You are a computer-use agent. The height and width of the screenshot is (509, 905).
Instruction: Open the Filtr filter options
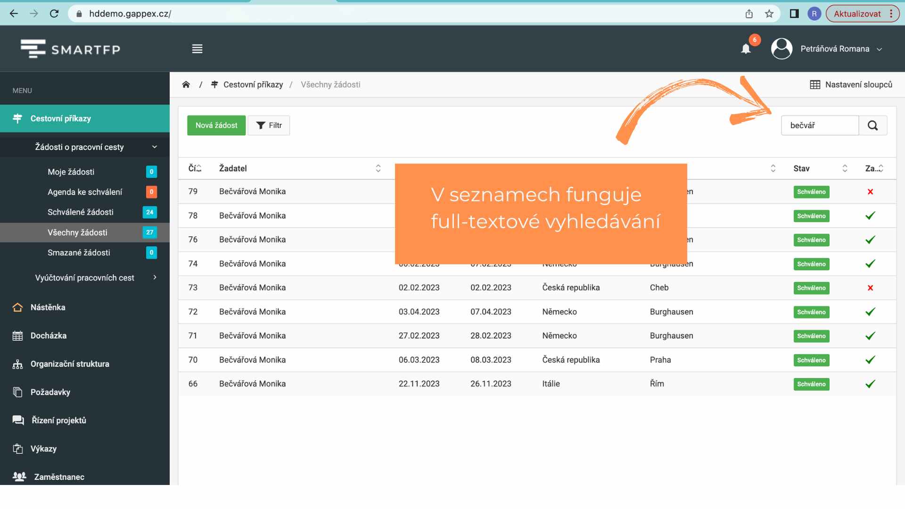(269, 125)
